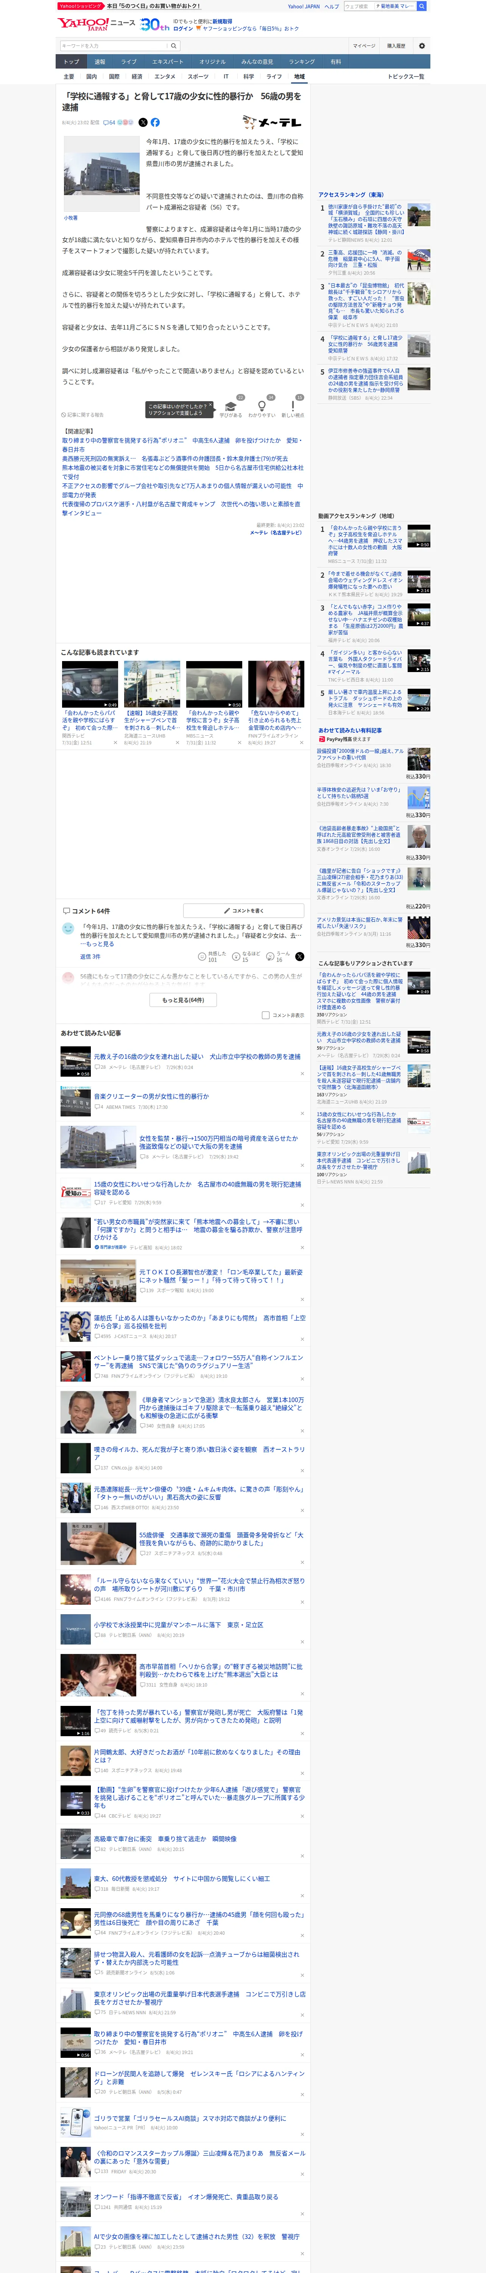Select the ランキング navigation tab

pos(302,62)
